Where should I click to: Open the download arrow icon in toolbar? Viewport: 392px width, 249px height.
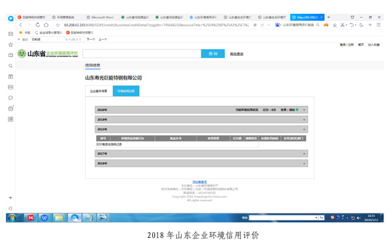335,25
